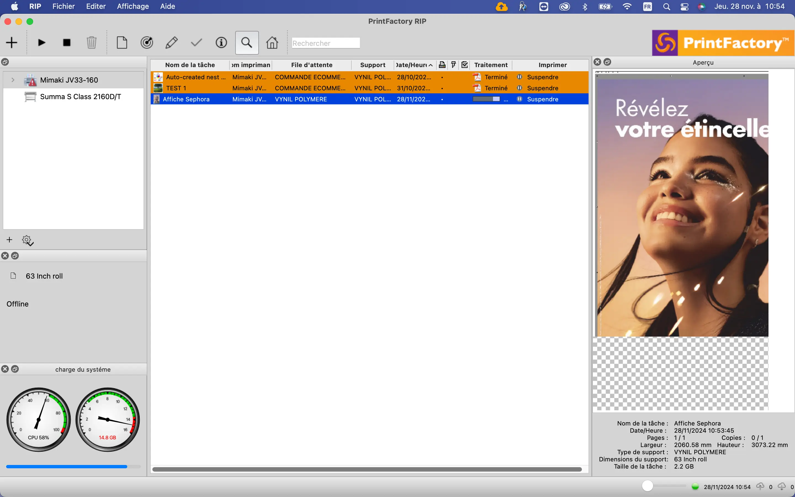Select the pencil edit tool
The height and width of the screenshot is (497, 795).
tap(171, 43)
